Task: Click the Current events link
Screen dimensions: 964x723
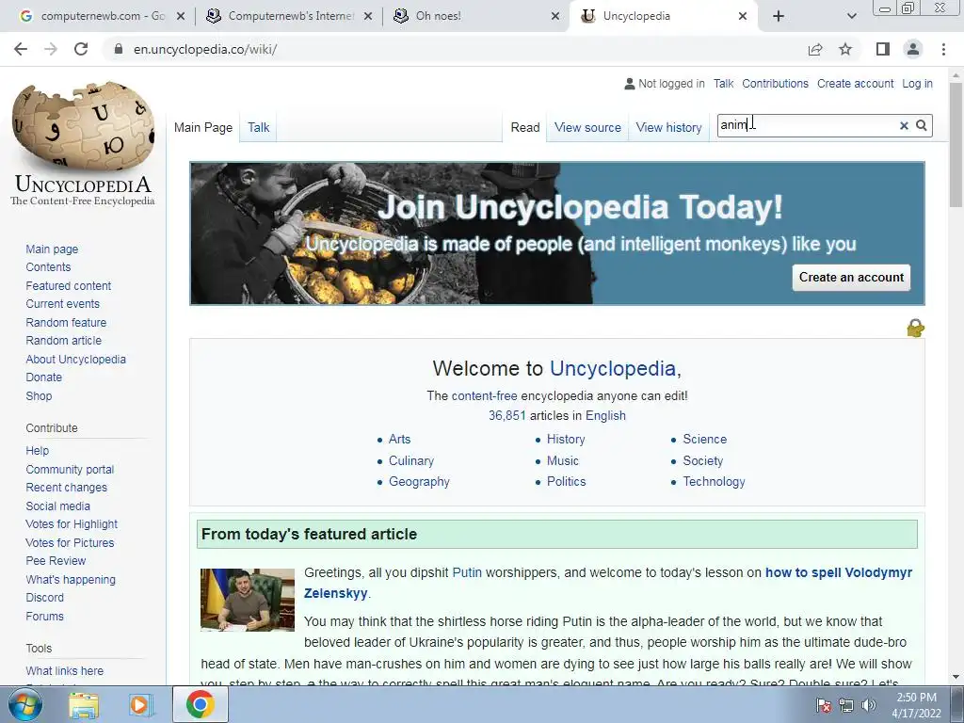Action: point(62,304)
